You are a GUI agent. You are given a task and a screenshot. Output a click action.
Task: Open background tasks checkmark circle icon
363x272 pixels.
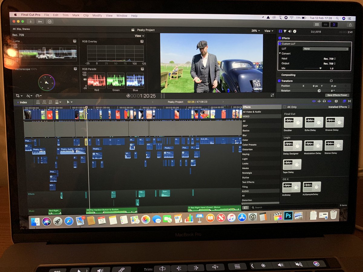pos(50,21)
